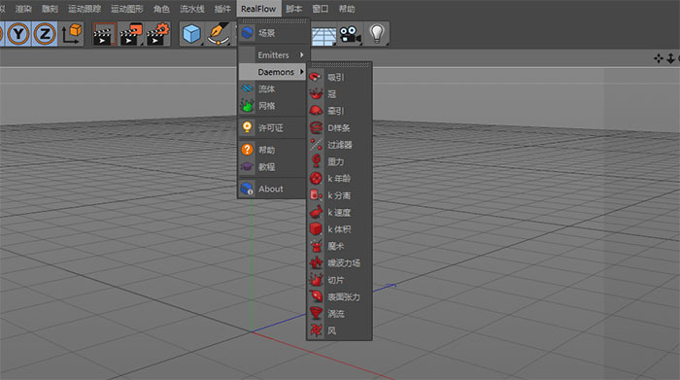Viewport: 680px width, 380px height.
Task: Open the 窗口 menu
Action: 320,9
